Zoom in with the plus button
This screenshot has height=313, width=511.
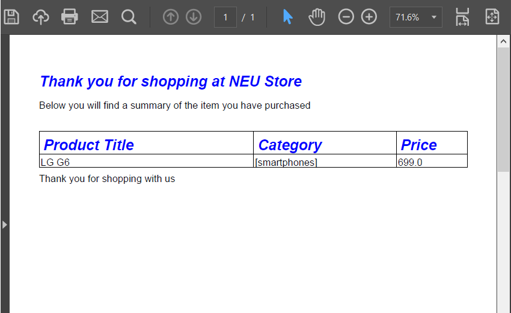coord(369,17)
